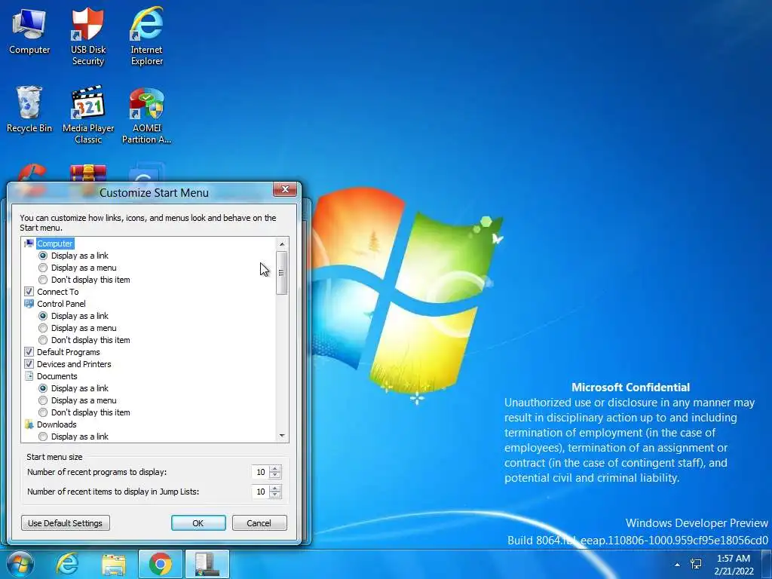Launch Internet Explorer from the taskbar
The height and width of the screenshot is (579, 772).
(x=67, y=564)
